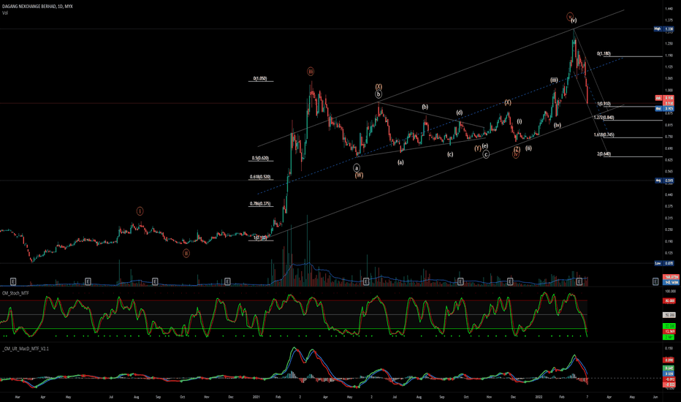Select the 1.618(0.745) Fibonacci extension label
681x402 pixels.
[604, 134]
